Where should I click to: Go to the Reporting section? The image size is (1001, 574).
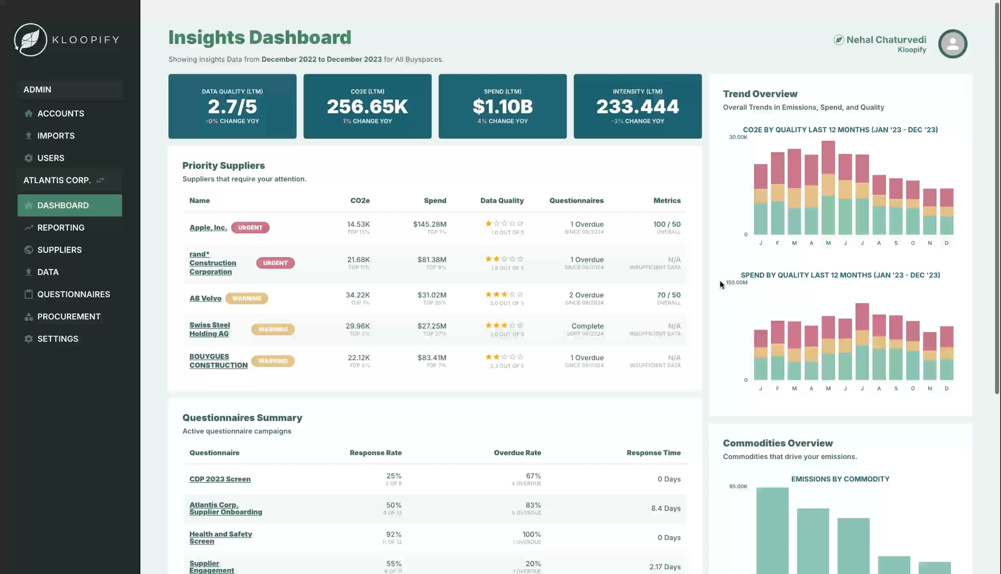(70, 228)
